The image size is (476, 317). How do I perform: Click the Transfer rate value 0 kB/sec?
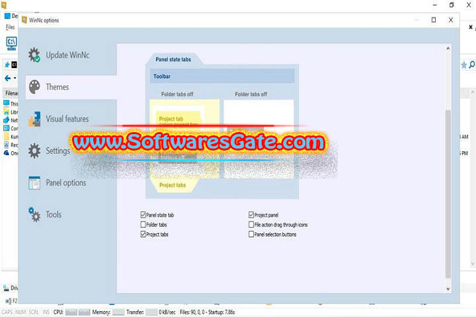click(167, 312)
